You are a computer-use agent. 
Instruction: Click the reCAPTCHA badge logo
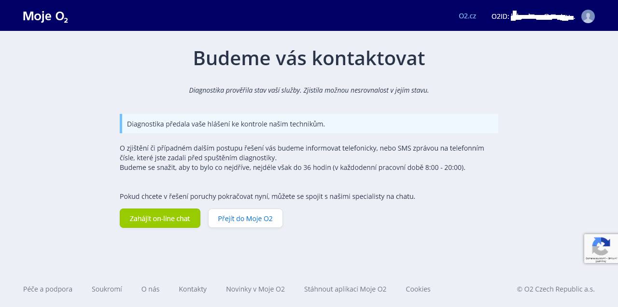[601, 246]
